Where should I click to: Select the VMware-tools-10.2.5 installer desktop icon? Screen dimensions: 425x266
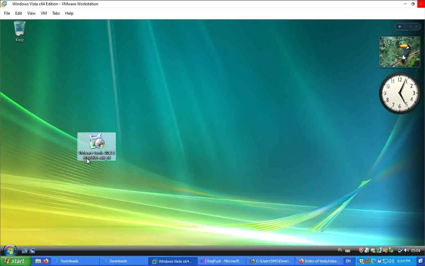97,146
